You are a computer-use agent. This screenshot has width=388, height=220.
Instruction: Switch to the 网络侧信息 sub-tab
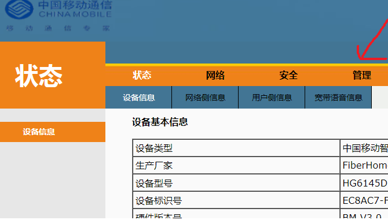(x=205, y=98)
